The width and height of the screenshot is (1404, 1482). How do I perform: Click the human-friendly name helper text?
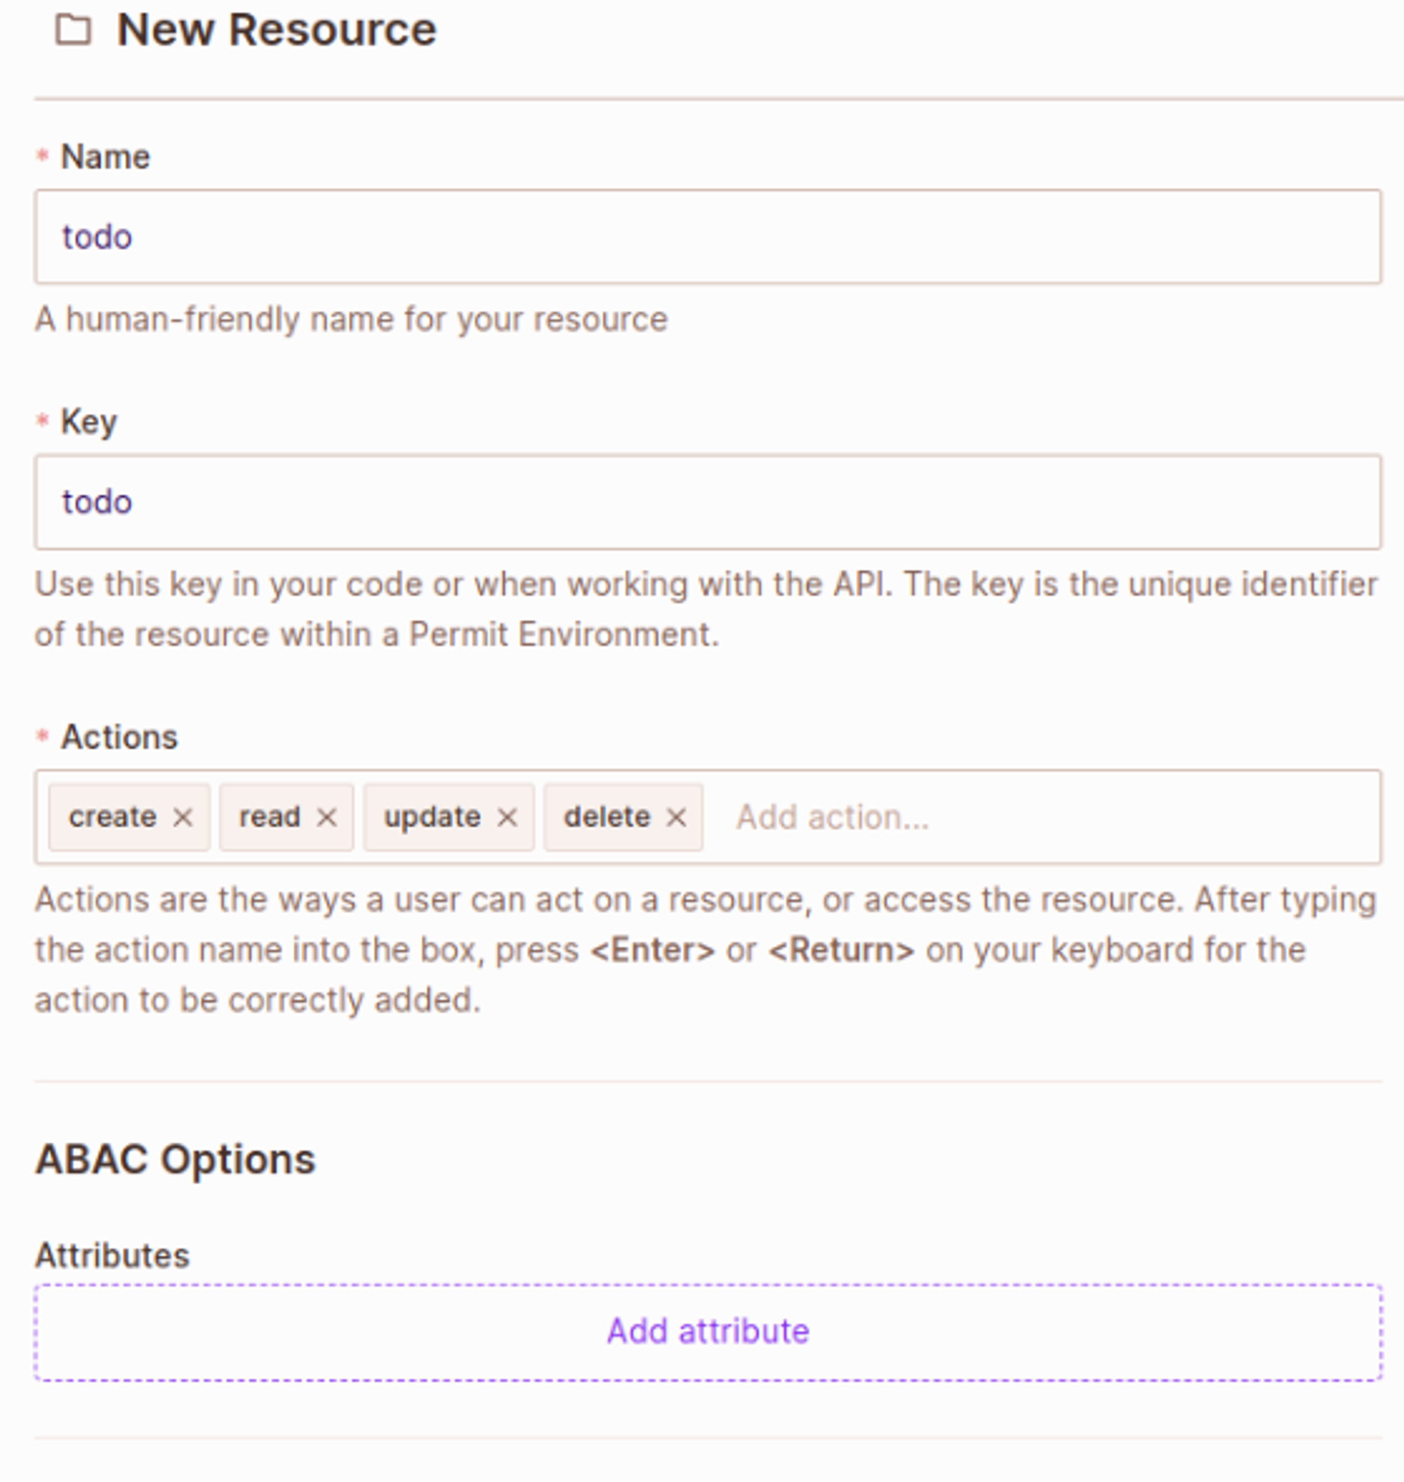pyautogui.click(x=351, y=319)
